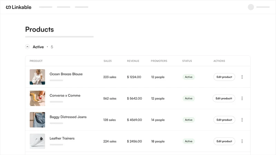Open more options for Converse x Comme
The image size is (276, 155).
pos(242,99)
